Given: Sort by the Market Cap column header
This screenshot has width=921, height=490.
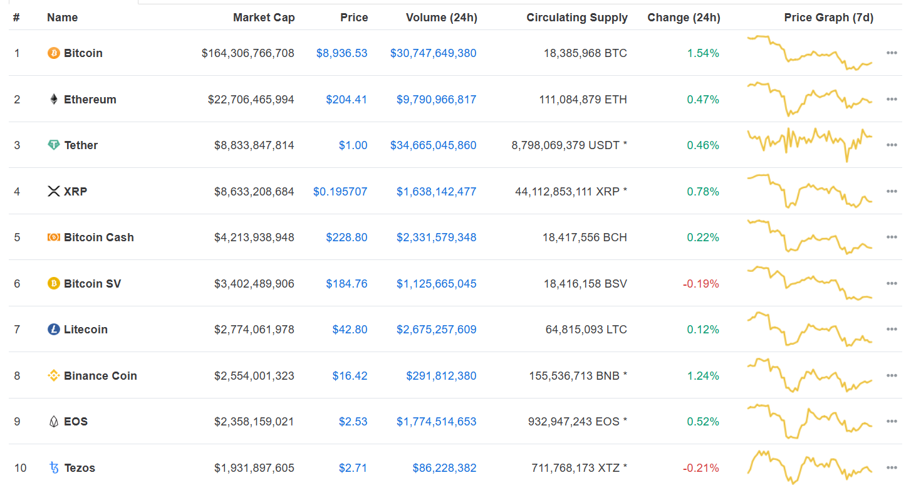Looking at the screenshot, I should click(x=264, y=18).
